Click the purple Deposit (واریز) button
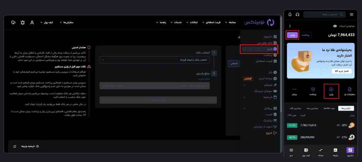 (x=292, y=35)
